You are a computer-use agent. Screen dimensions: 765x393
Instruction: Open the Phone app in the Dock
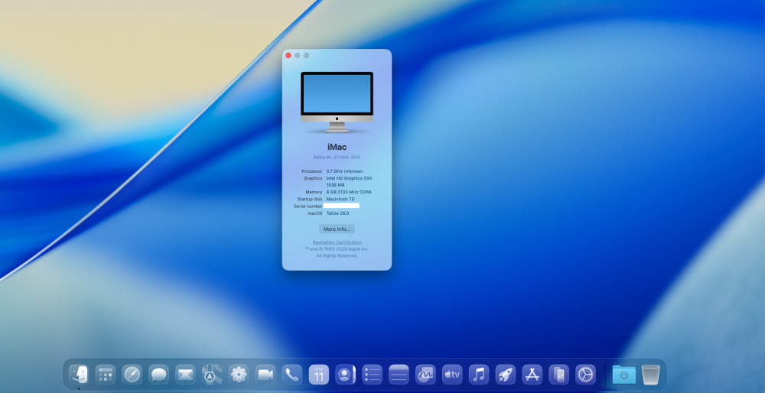(x=292, y=375)
